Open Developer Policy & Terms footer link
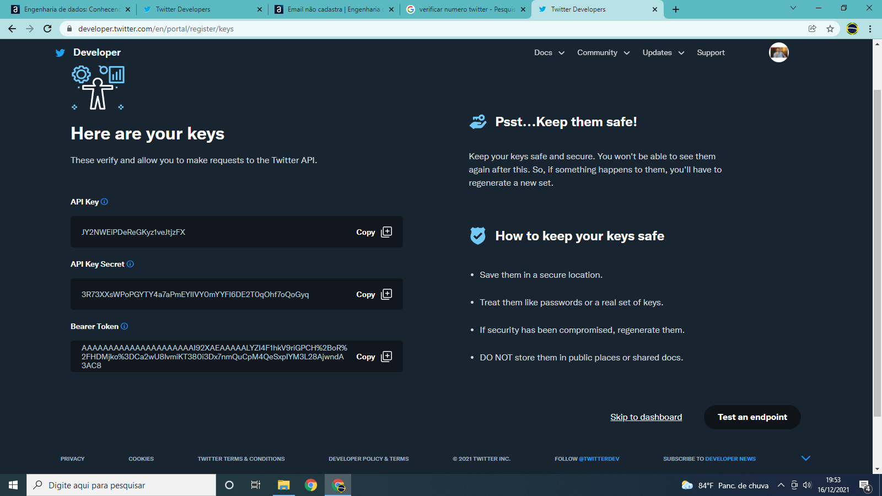 [369, 459]
